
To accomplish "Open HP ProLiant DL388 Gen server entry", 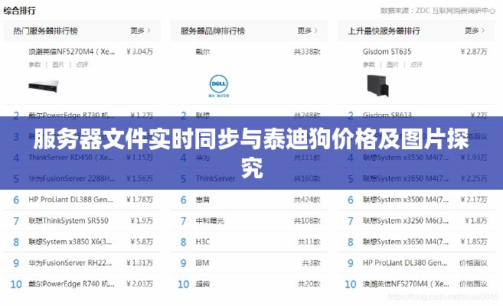I will [70, 200].
